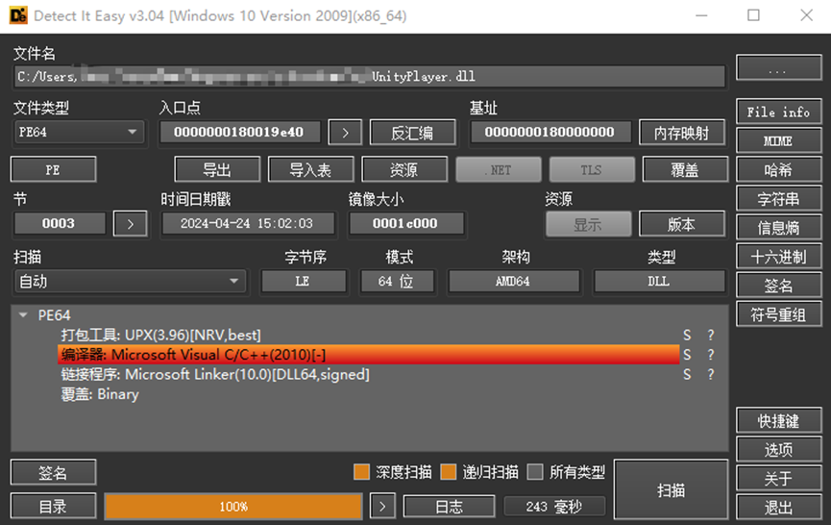Click the 100% scan progress bar
The width and height of the screenshot is (831, 525).
click(233, 507)
